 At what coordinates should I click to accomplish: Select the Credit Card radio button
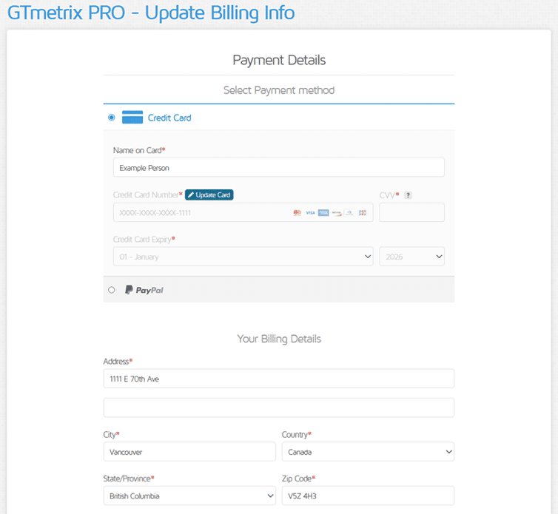[112, 118]
